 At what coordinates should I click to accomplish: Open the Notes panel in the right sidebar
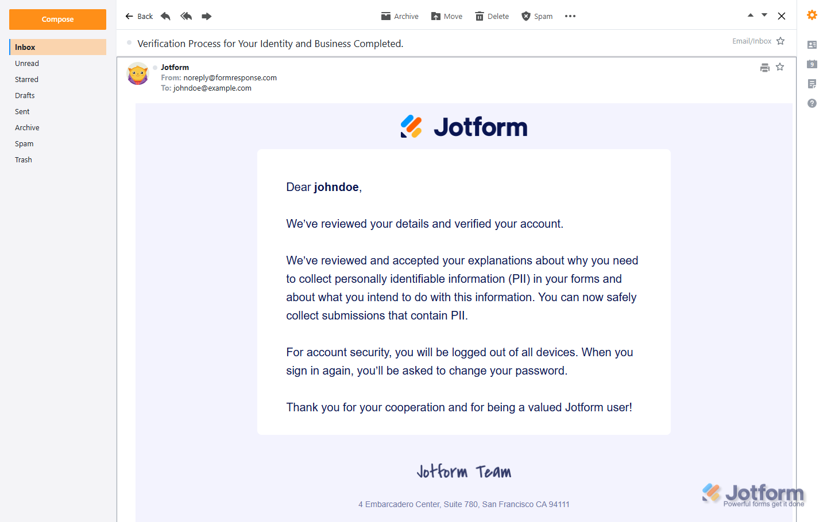click(x=811, y=84)
